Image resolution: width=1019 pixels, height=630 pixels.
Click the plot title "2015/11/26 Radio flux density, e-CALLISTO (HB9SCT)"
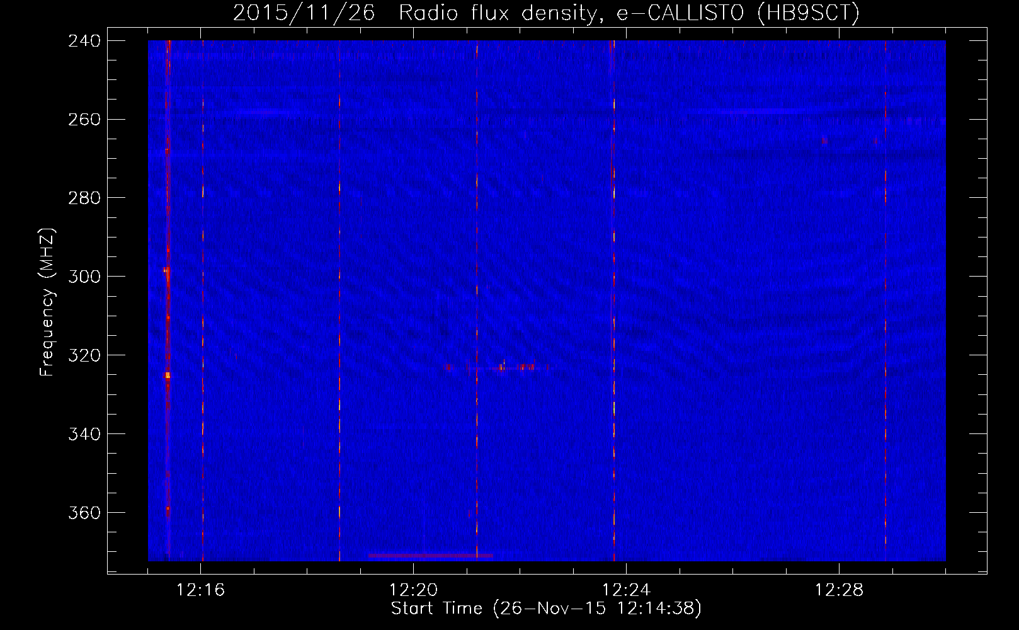[x=546, y=13]
